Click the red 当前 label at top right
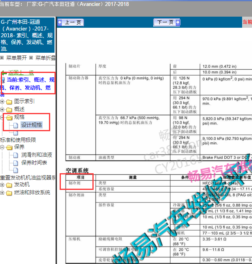The height and width of the screenshot is (264, 252). (x=247, y=22)
